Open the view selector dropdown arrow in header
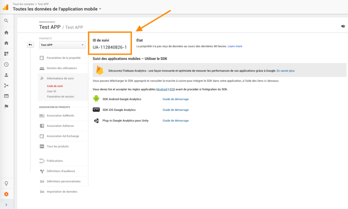Screen dimensions: 348x209 100,9
